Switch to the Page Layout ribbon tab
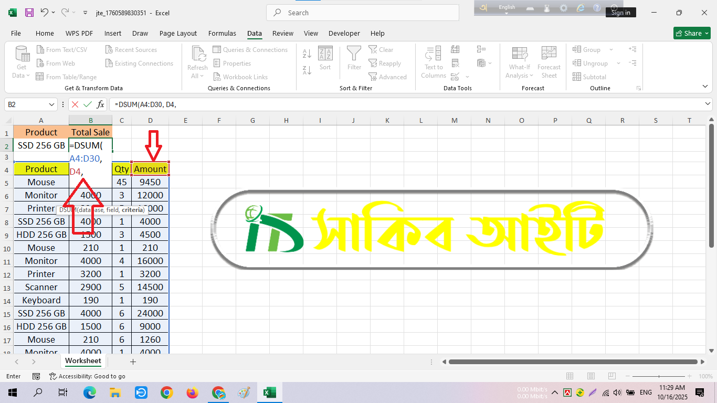 (x=178, y=33)
